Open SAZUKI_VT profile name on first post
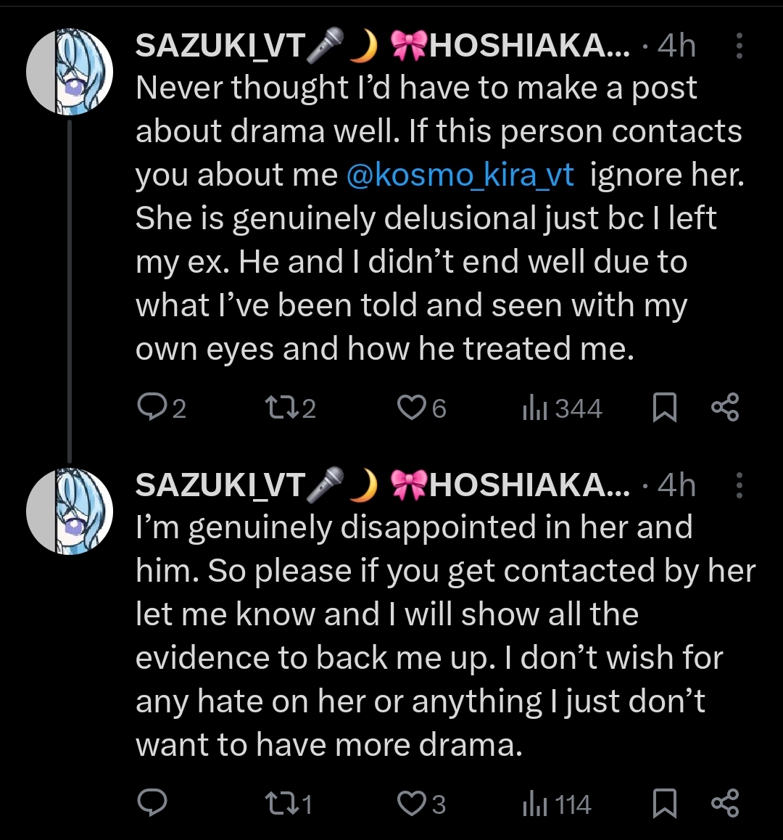This screenshot has height=840, width=783. [x=220, y=46]
